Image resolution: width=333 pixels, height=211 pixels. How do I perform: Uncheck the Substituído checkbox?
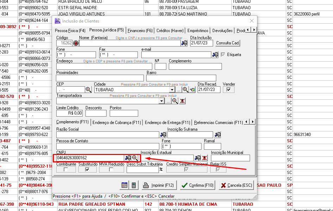click(87, 169)
